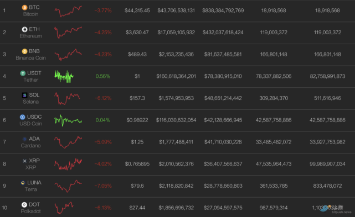Click the Ethereum logo icon
Screen dimensions: 355x217
[24, 29]
